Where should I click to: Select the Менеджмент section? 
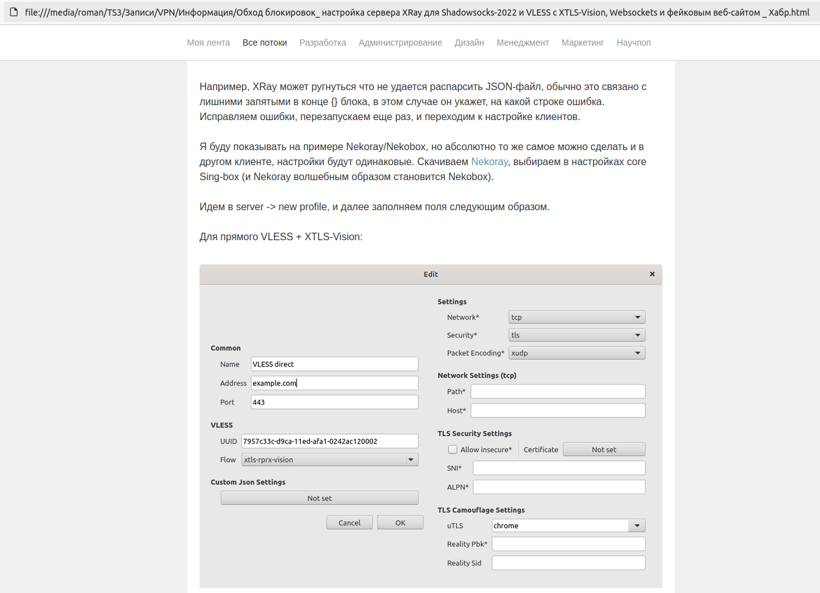click(523, 43)
